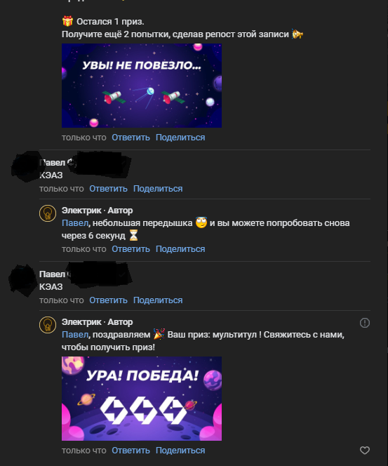Reply to Павел's second КЭАЗ comment
Screen dimensions: 388x466
[x=108, y=300]
